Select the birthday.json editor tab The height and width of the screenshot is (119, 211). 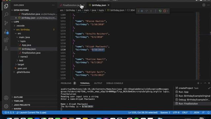tap(99, 5)
